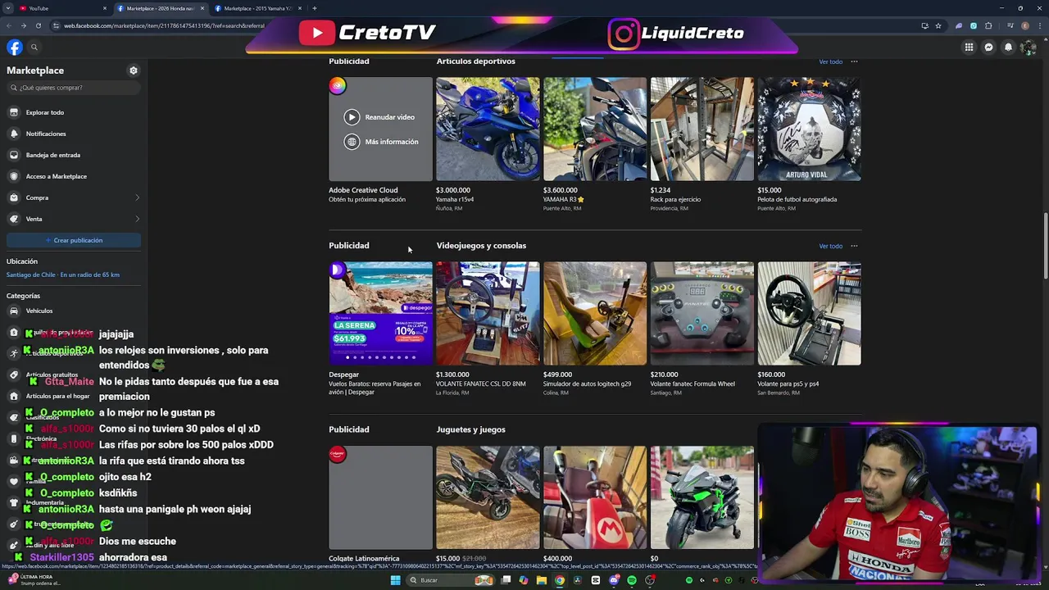
Task: Click Más información on Adobe ad
Action: [x=381, y=142]
